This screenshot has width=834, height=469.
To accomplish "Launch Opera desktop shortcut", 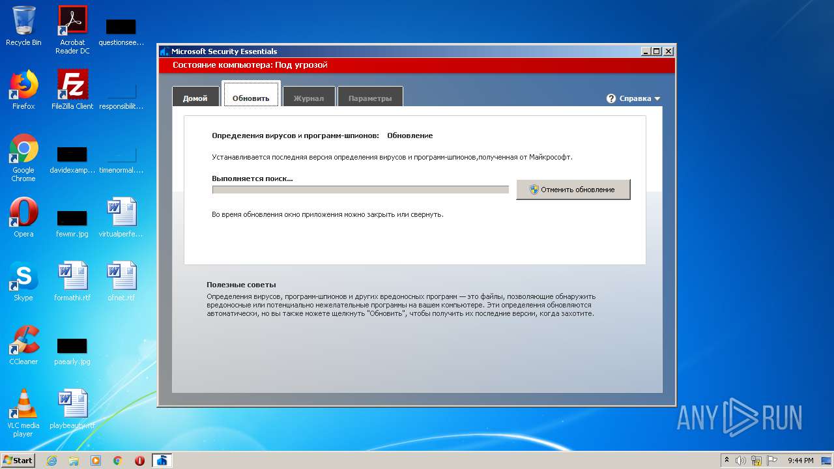I will pos(23,218).
